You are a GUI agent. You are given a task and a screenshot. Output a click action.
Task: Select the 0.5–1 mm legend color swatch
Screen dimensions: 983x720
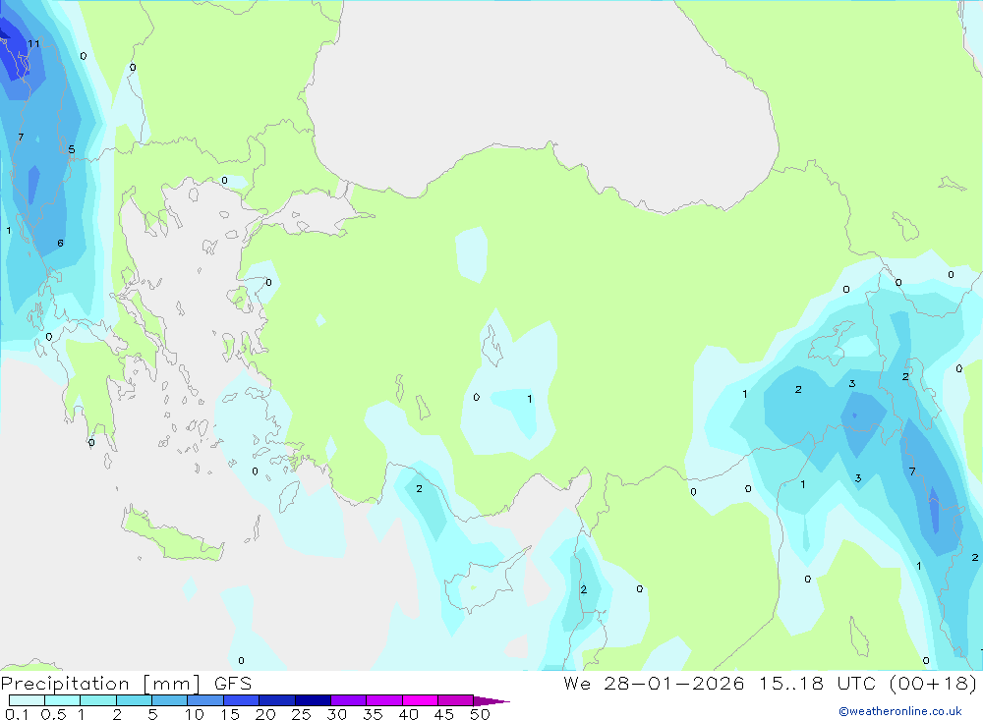point(63,700)
